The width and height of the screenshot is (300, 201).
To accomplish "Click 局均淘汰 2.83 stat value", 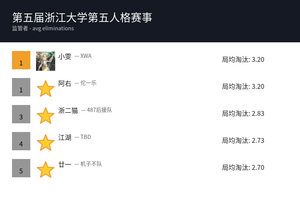I will coord(243,113).
